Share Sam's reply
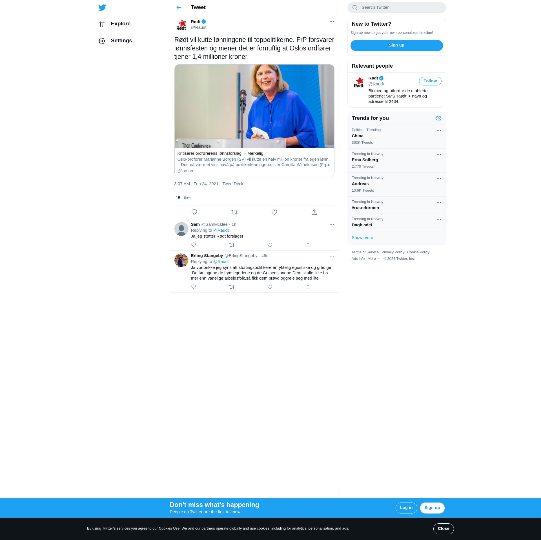This screenshot has height=540, width=541. point(308,245)
